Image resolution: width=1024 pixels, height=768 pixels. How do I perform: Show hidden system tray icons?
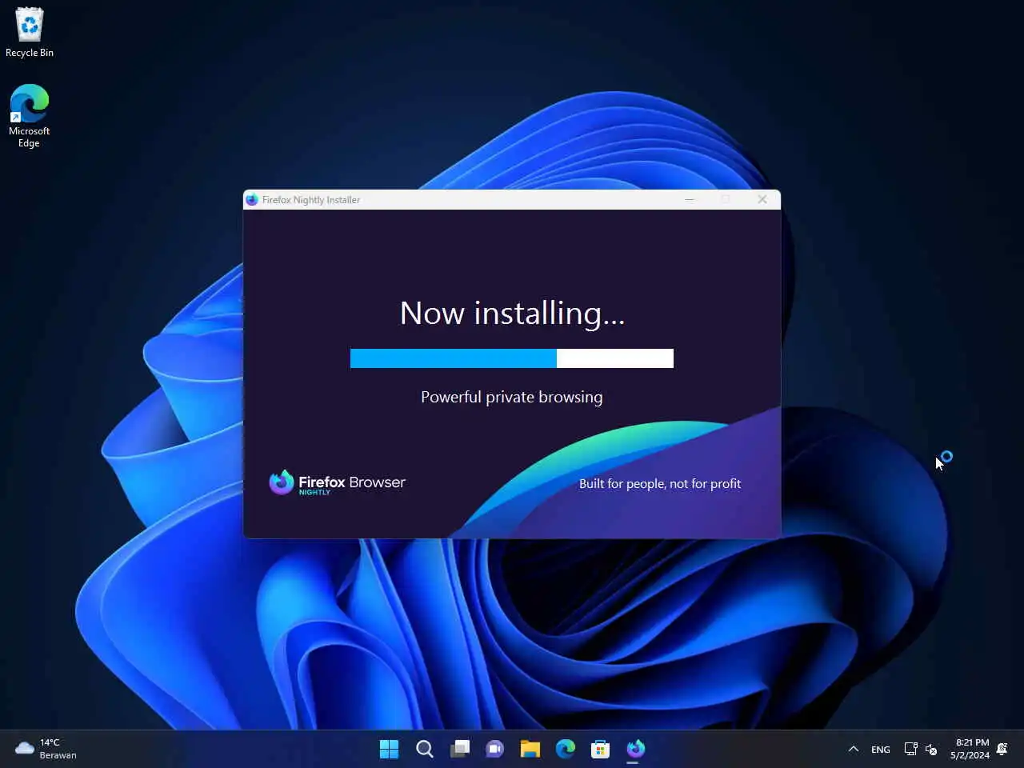853,749
